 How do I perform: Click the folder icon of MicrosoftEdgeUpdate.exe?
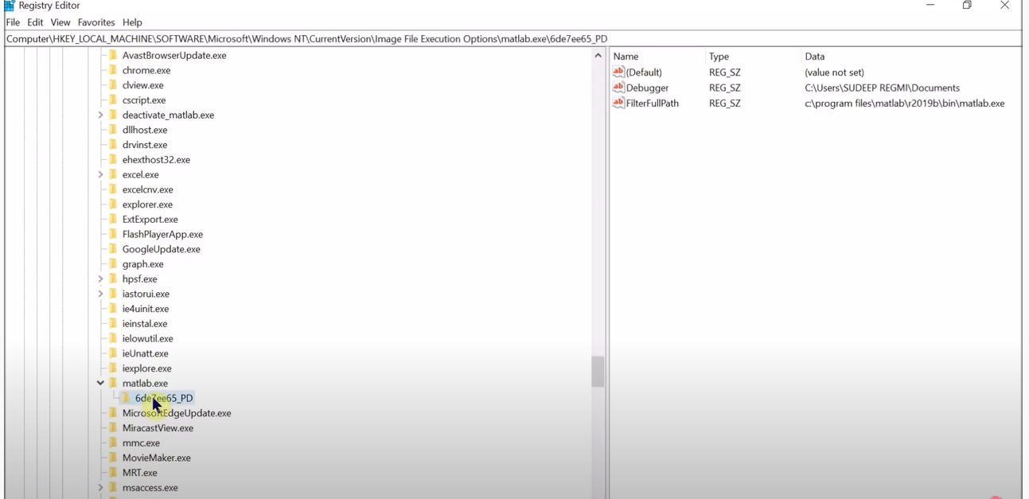coord(113,413)
